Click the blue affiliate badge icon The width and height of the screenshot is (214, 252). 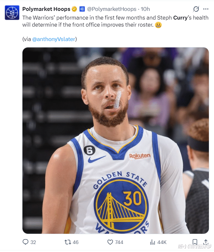[82, 9]
